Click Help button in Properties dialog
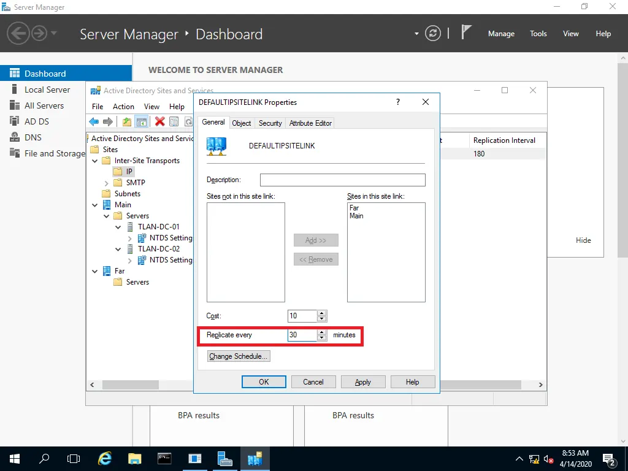628x471 pixels. click(x=413, y=381)
